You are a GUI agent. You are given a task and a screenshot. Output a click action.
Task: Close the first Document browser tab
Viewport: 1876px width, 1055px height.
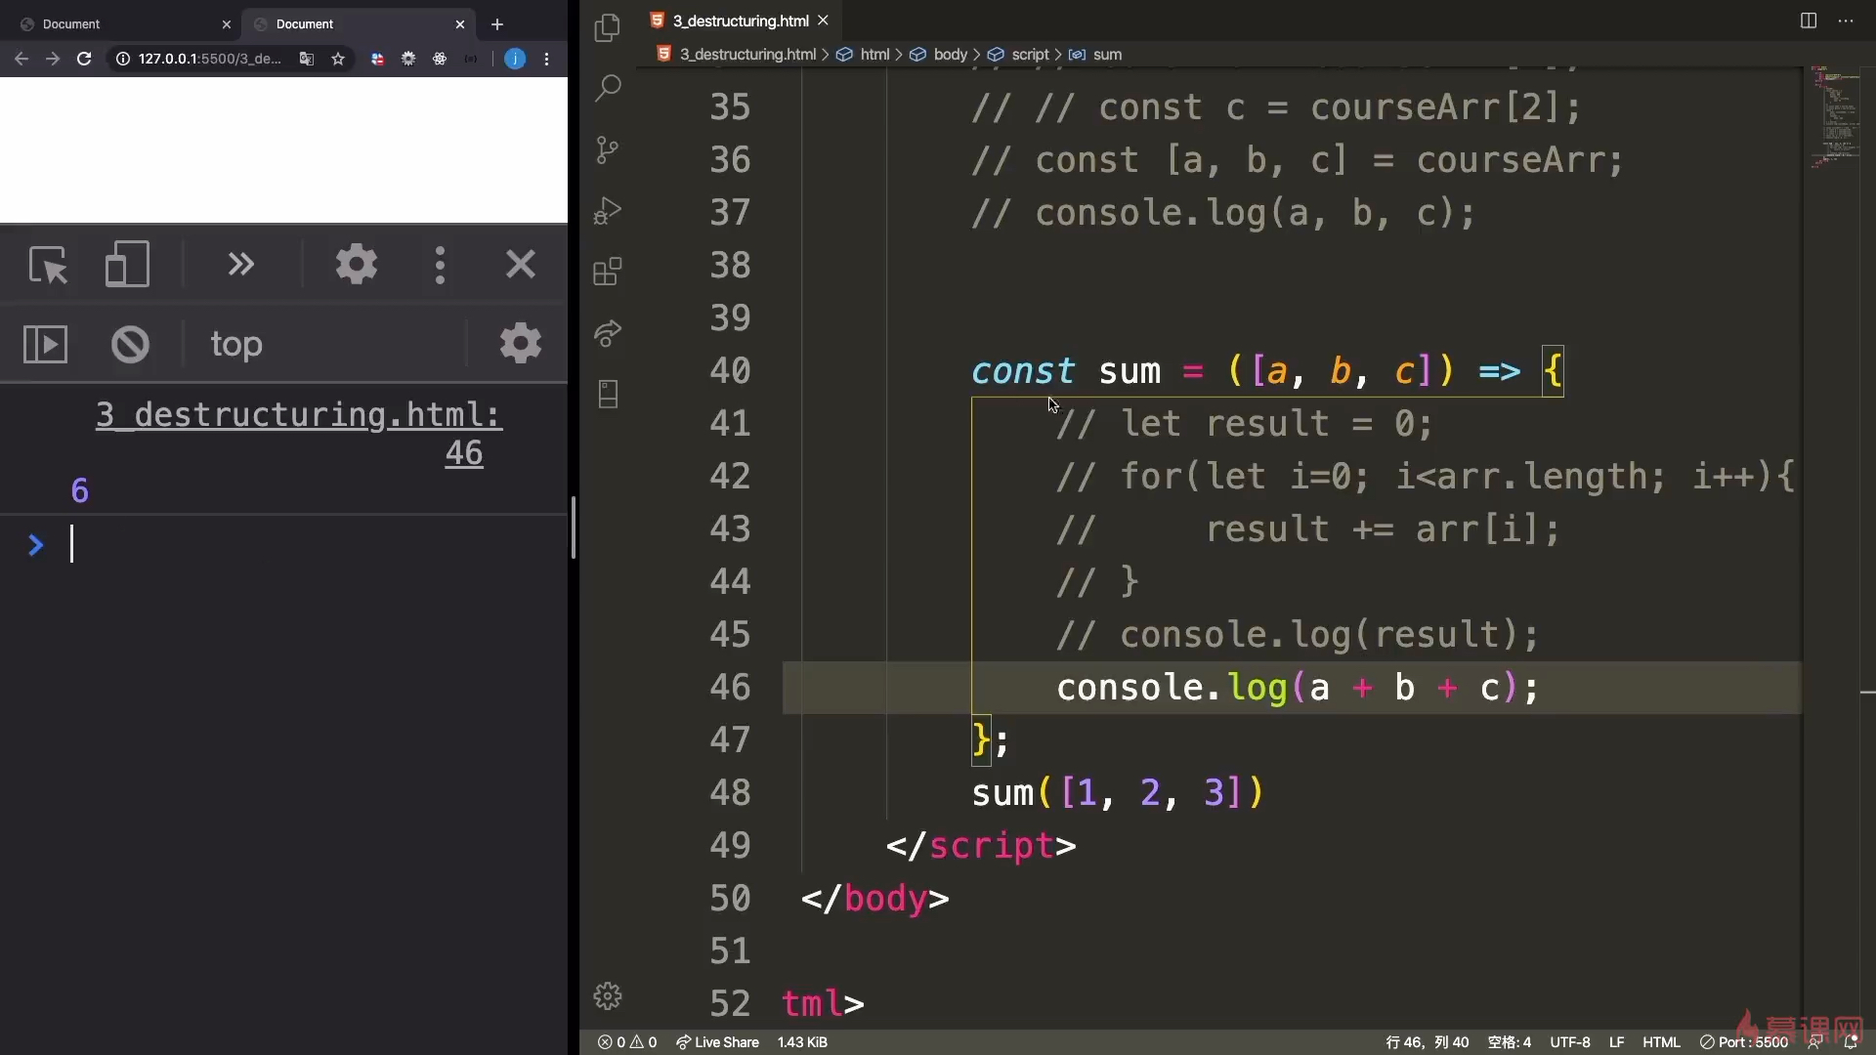[227, 24]
